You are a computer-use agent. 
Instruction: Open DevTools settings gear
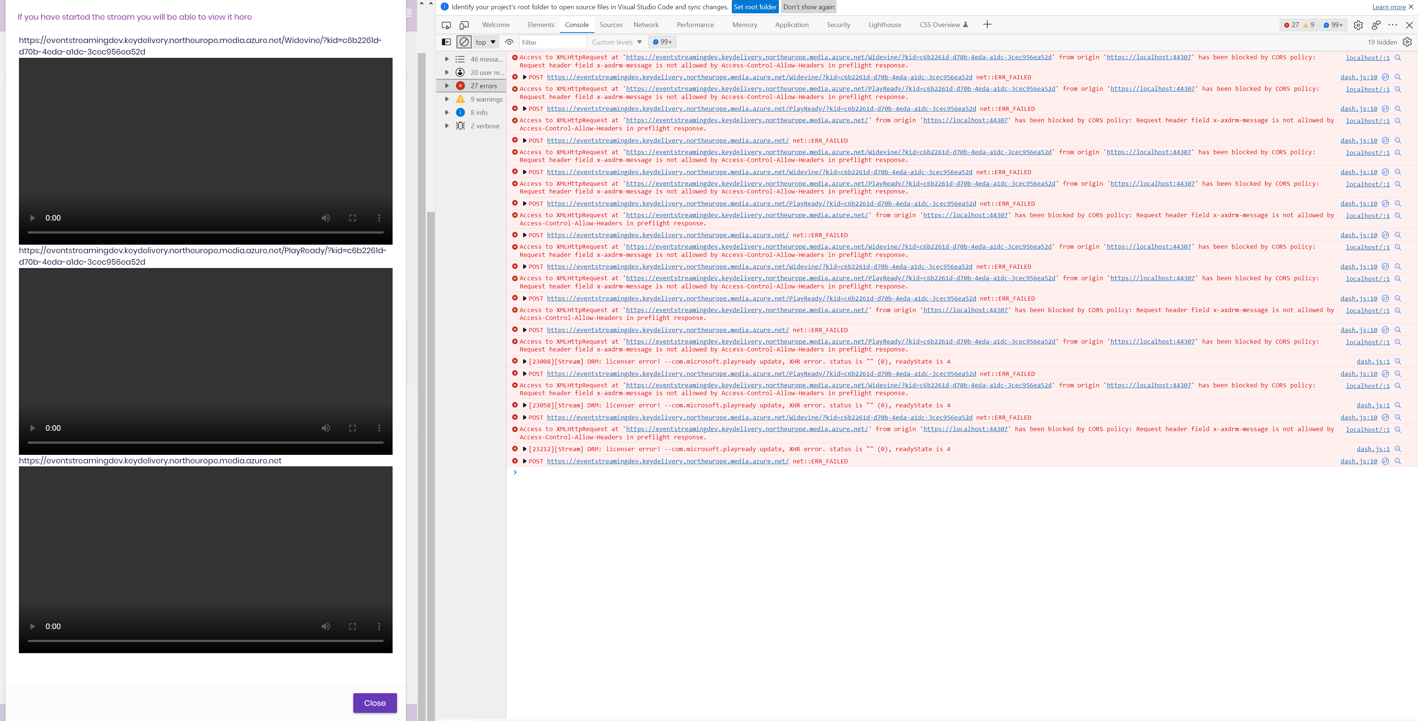(1358, 25)
